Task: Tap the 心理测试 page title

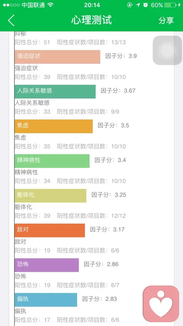Action: pos(91,20)
